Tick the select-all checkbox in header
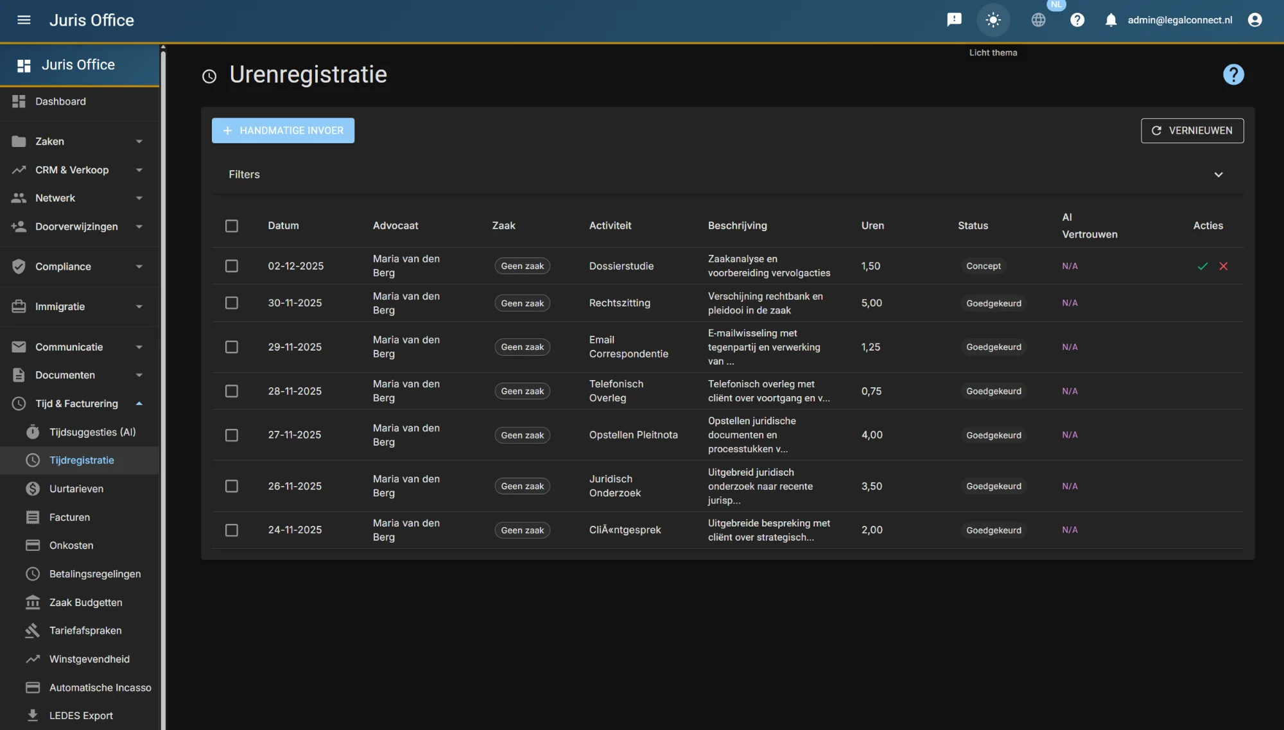The height and width of the screenshot is (730, 1284). [x=232, y=226]
